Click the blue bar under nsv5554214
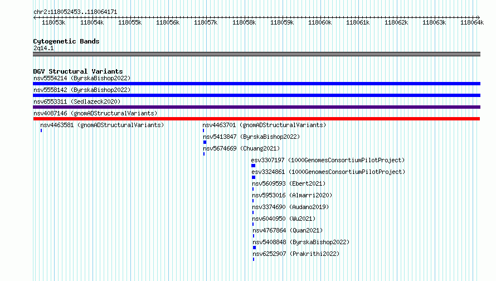Image resolution: width=496 pixels, height=281 pixels. tap(256, 84)
